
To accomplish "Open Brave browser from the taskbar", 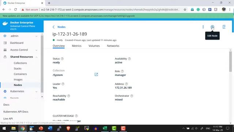I will tap(68, 128).
